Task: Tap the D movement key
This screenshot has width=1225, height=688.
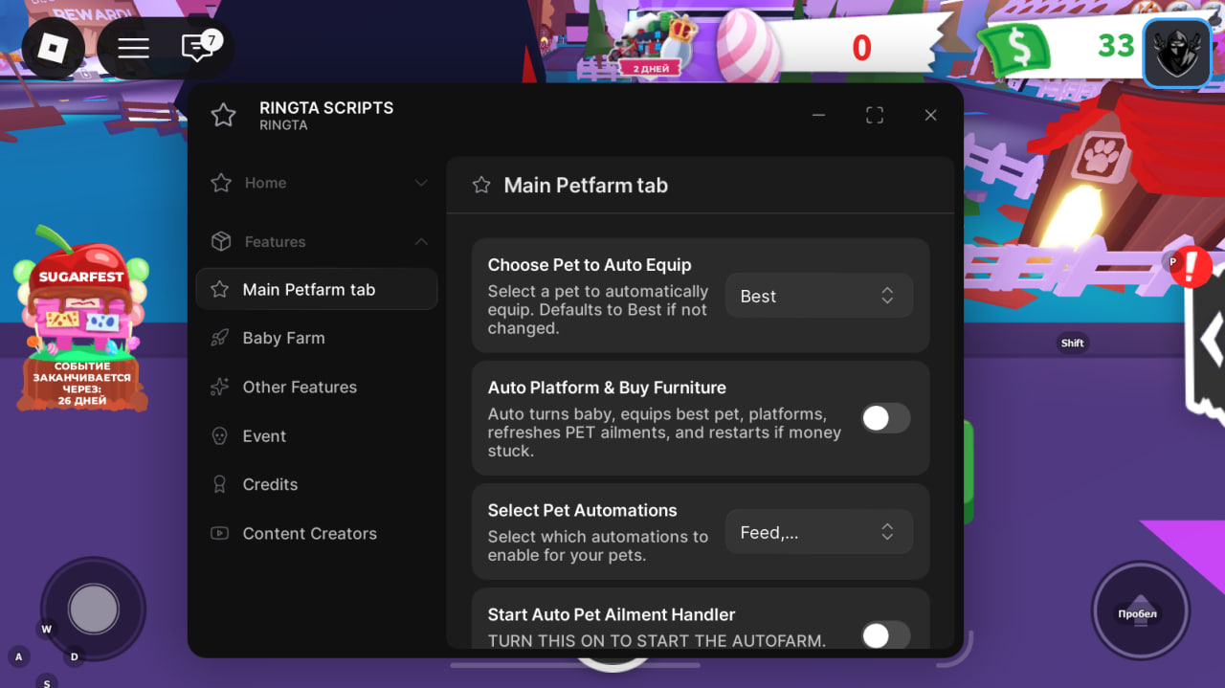Action: 74,656
